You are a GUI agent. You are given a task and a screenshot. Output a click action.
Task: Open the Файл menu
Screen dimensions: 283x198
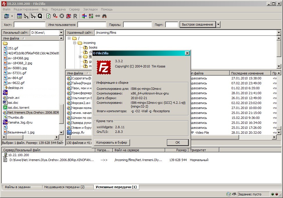pyautogui.click(x=6, y=9)
